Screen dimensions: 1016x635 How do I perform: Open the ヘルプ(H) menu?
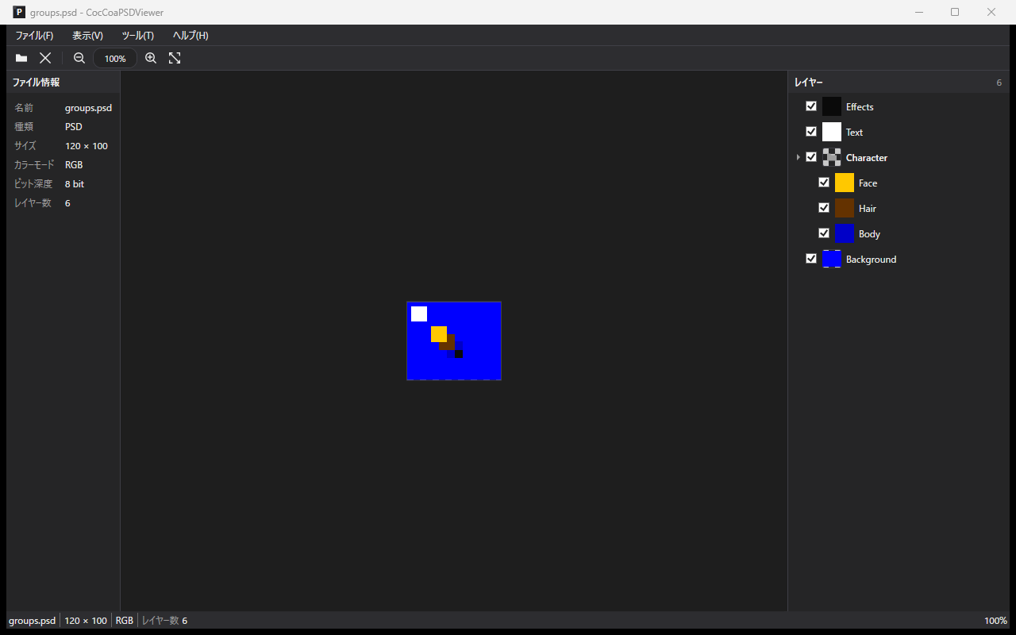pyautogui.click(x=190, y=36)
